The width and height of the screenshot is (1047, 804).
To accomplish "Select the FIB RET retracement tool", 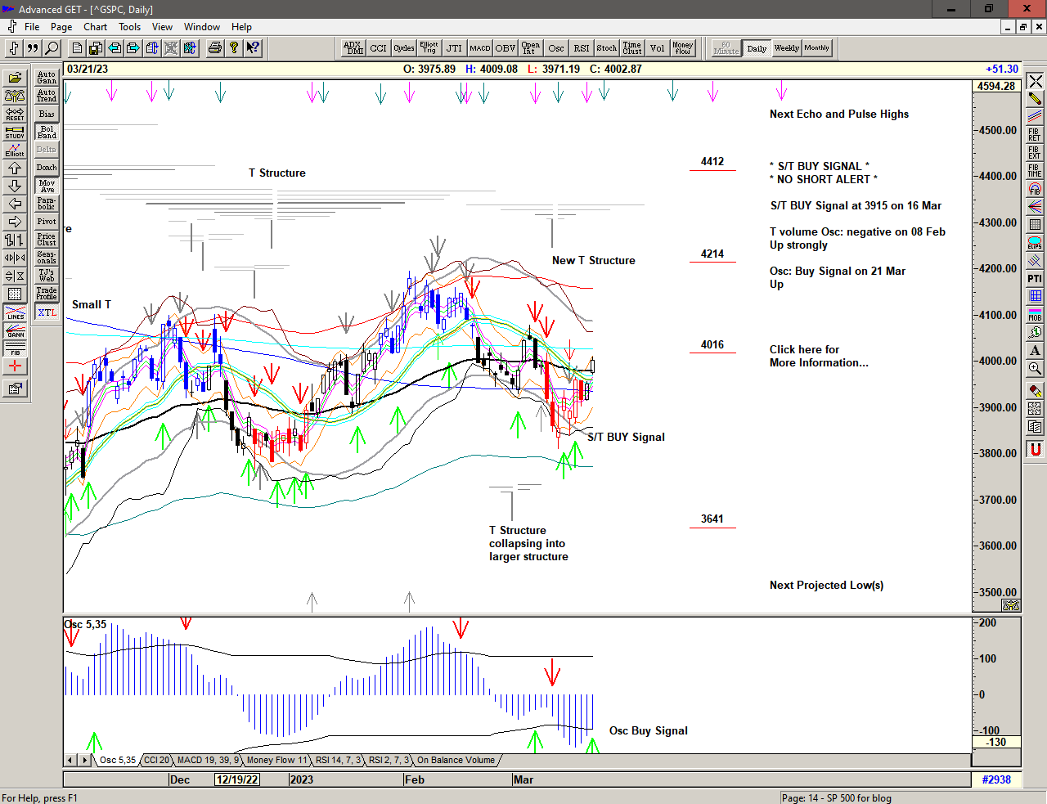I will tap(1035, 134).
